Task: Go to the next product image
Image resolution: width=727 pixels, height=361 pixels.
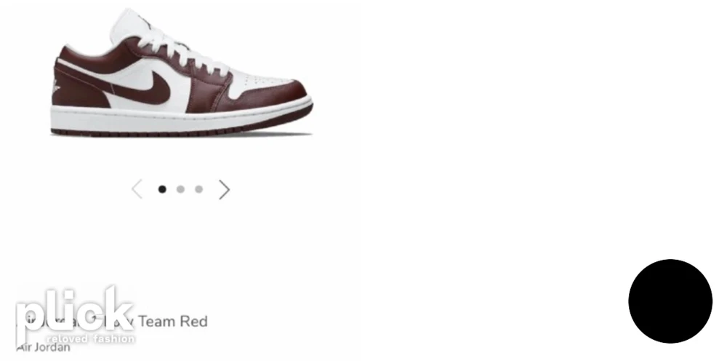Action: [x=225, y=189]
